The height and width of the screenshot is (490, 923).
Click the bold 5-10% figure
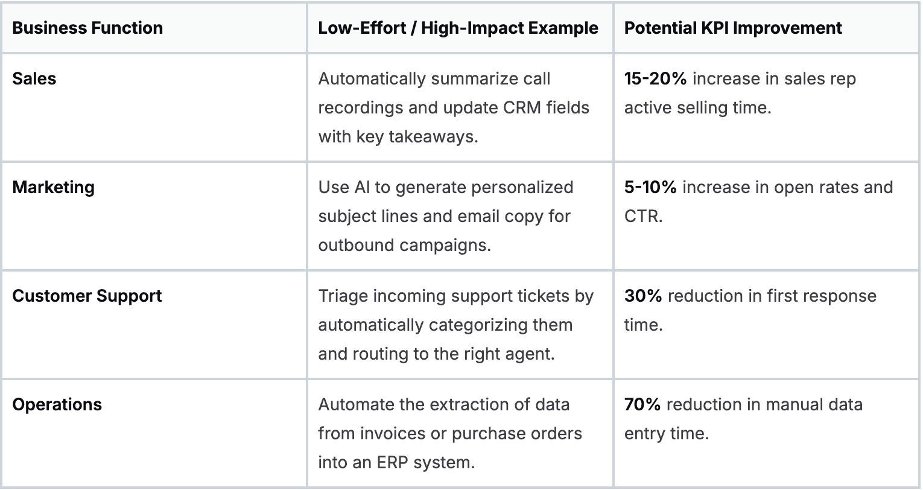[x=650, y=187]
